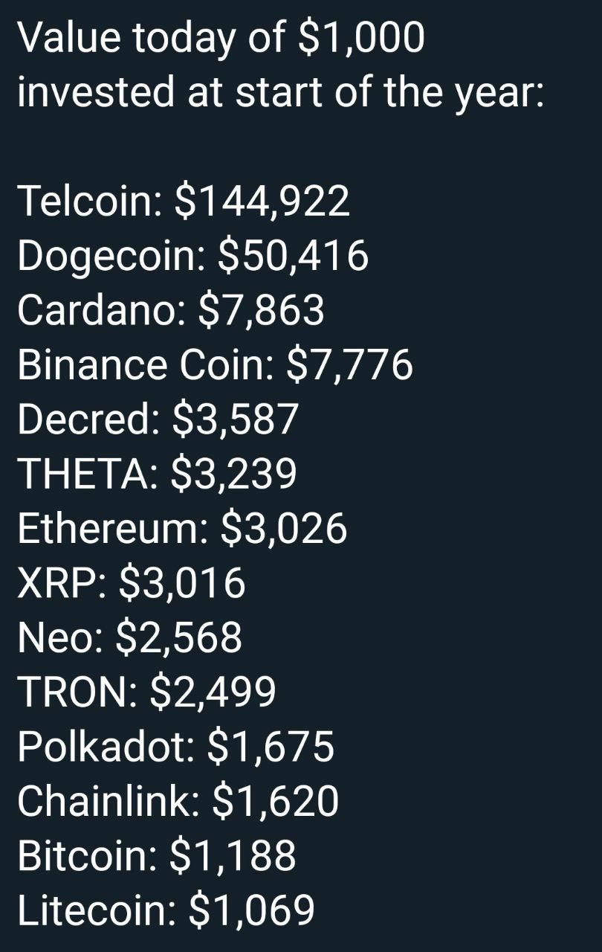This screenshot has height=952, width=602.
Task: Tap the Bitcoin $1,188 line
Action: (x=157, y=855)
